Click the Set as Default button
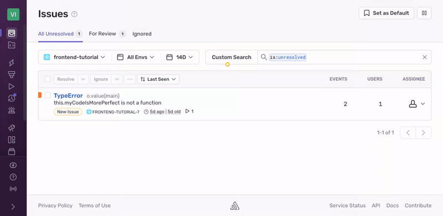 [386, 13]
